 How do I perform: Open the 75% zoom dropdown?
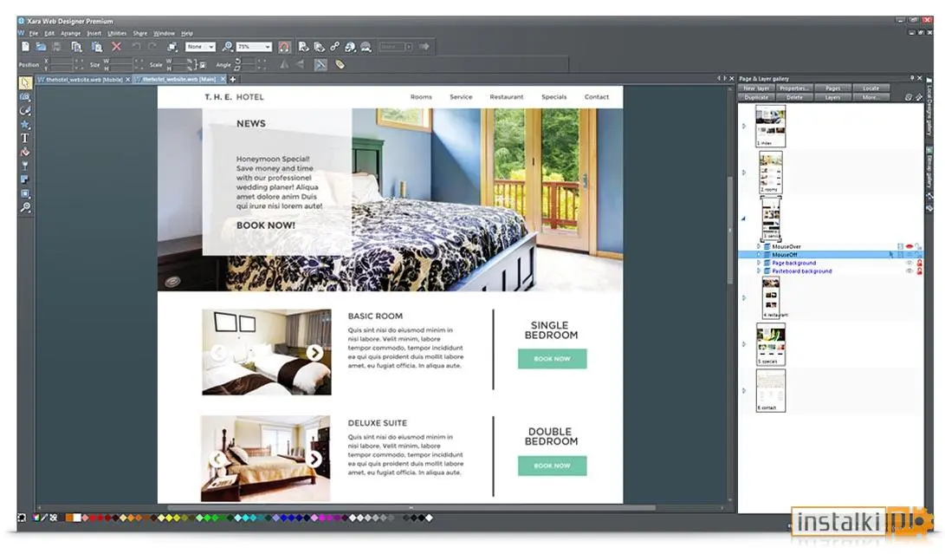pyautogui.click(x=254, y=47)
